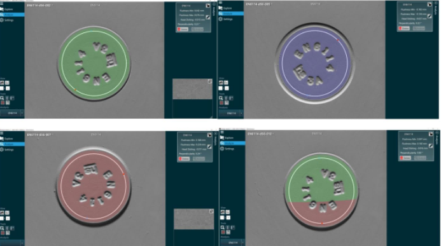Pop out the results panel in red-rivet window
Image resolution: width=441 pixels, height=246 pixels.
209,135
